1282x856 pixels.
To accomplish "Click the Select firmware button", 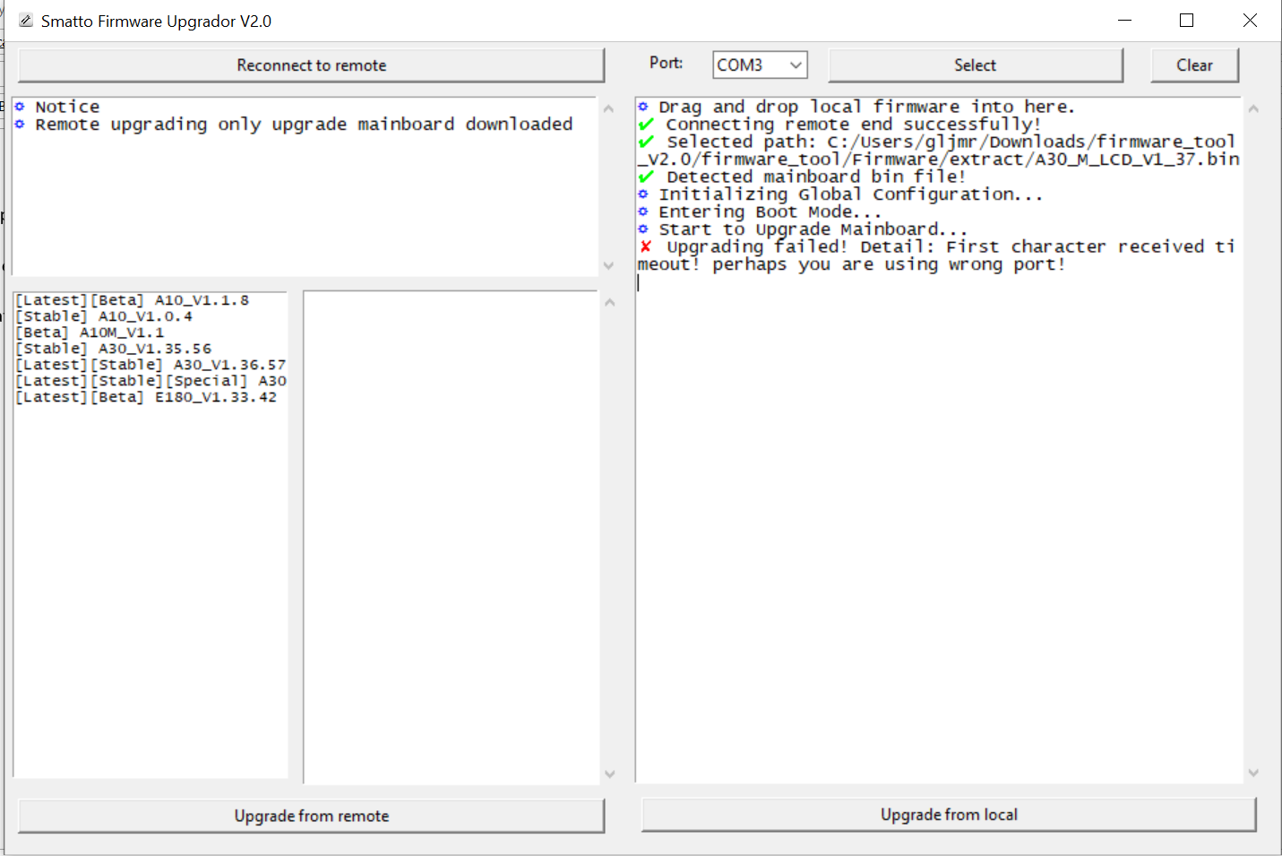I will tap(975, 65).
